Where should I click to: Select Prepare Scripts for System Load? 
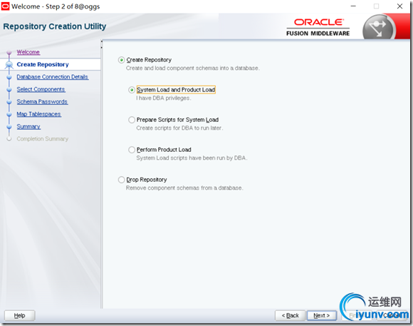pos(132,120)
